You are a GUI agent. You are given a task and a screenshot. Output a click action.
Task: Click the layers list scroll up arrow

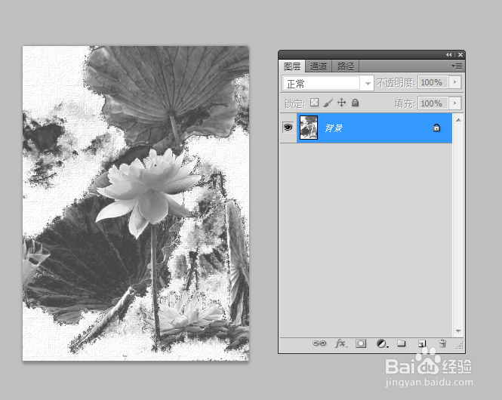coord(458,120)
